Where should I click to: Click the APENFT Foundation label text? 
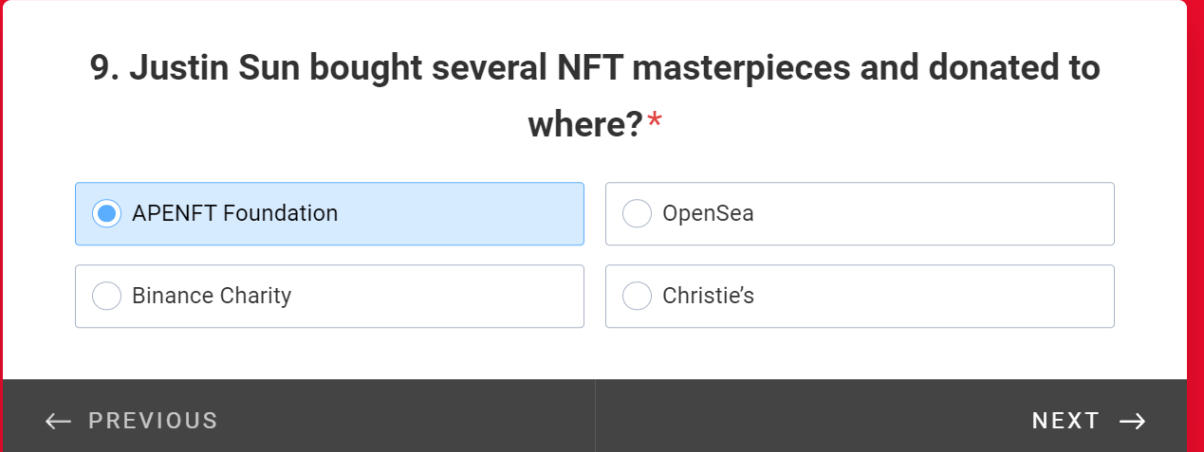pyautogui.click(x=234, y=213)
